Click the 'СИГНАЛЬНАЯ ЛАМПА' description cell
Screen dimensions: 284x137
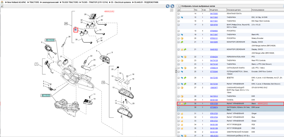tap(235, 68)
